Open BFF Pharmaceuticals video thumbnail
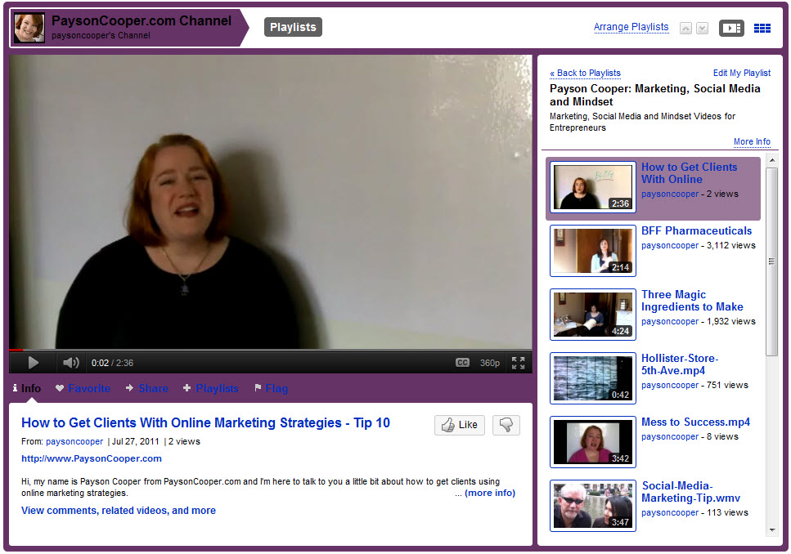Screen dimensions: 791x554 593,251
